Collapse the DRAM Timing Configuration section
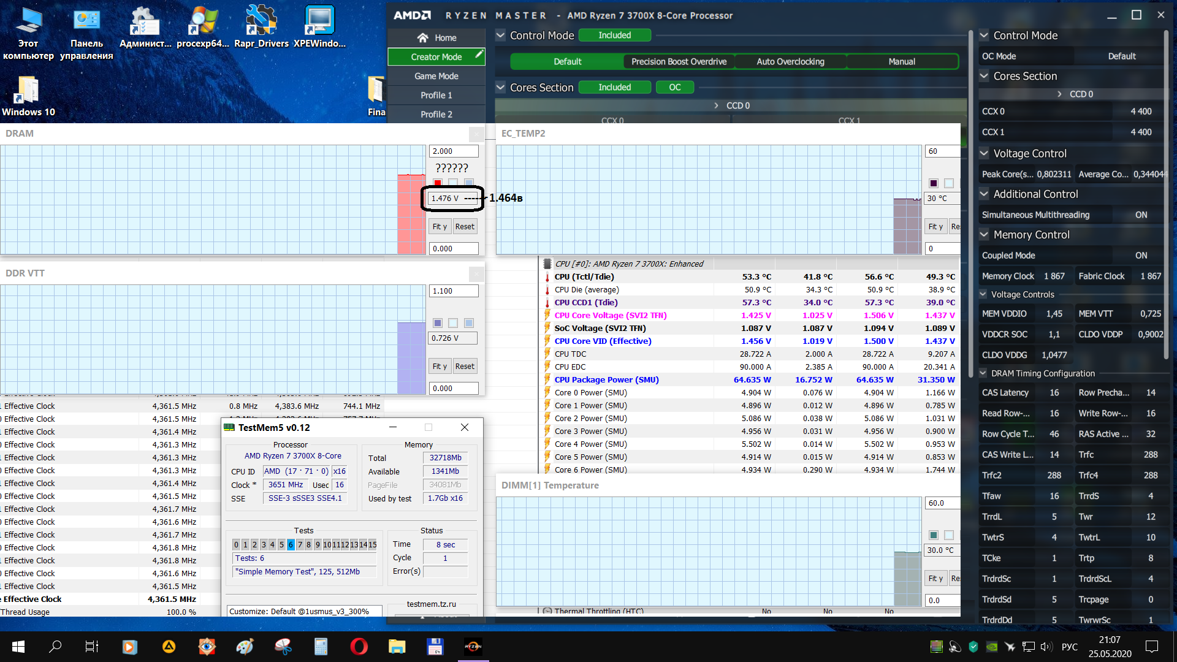Image resolution: width=1177 pixels, height=662 pixels. [983, 373]
